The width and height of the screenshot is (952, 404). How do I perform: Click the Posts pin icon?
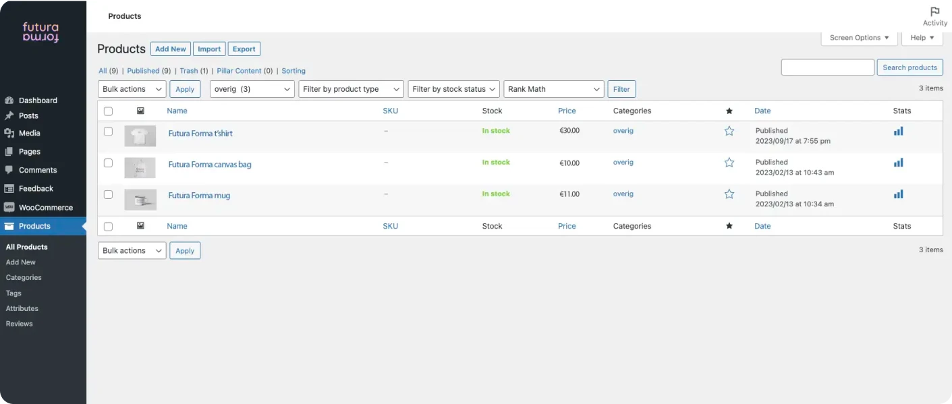click(9, 115)
